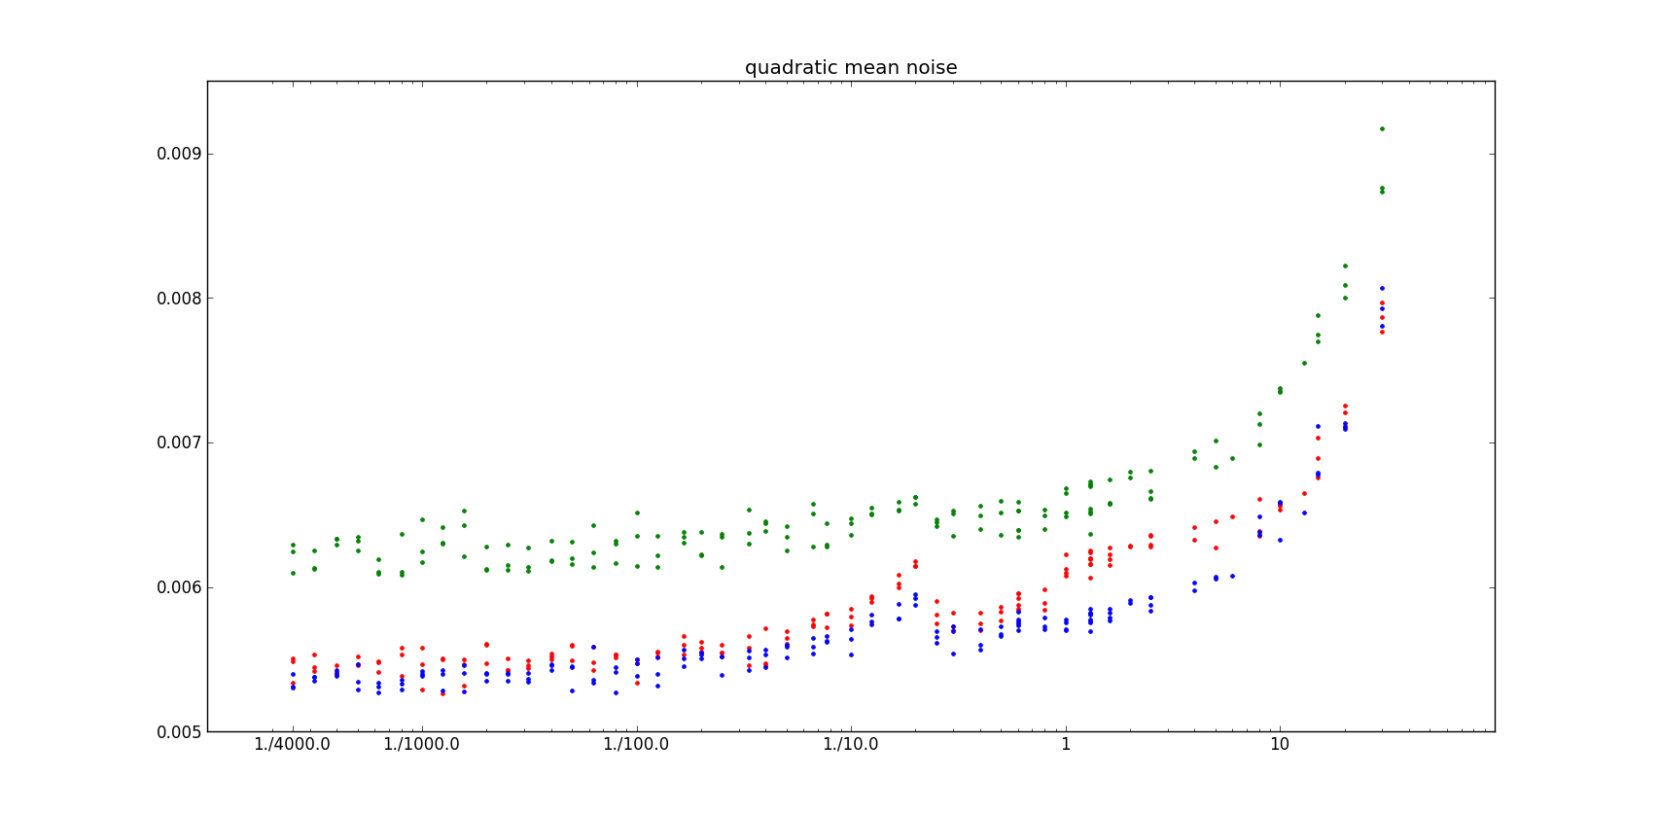Click the x-axis label 1./10.0

pyautogui.click(x=851, y=745)
